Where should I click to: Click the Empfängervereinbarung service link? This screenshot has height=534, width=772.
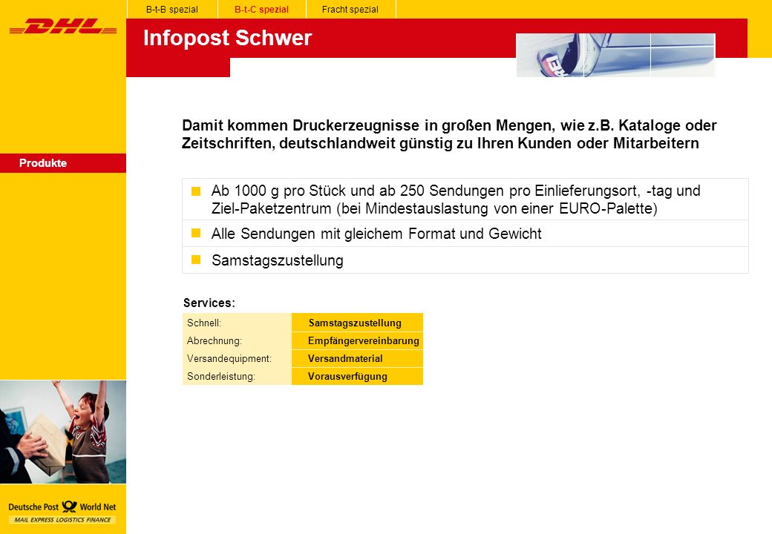tap(357, 340)
